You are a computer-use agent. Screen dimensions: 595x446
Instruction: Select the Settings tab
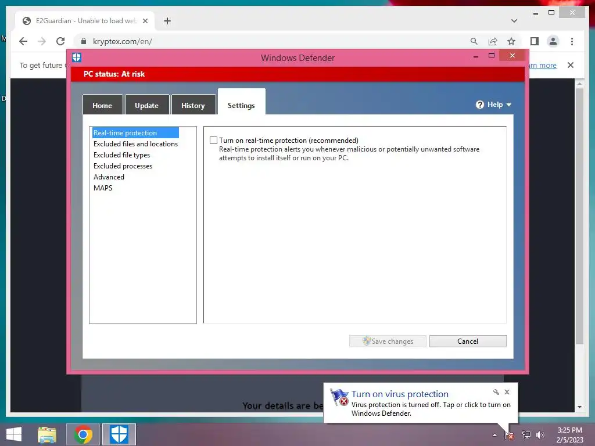[x=241, y=102]
